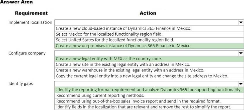Click the 'Identify gaps' requirement label

pyautogui.click(x=21, y=84)
